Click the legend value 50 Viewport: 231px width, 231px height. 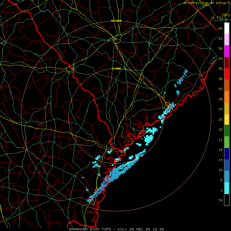(x=220, y=69)
